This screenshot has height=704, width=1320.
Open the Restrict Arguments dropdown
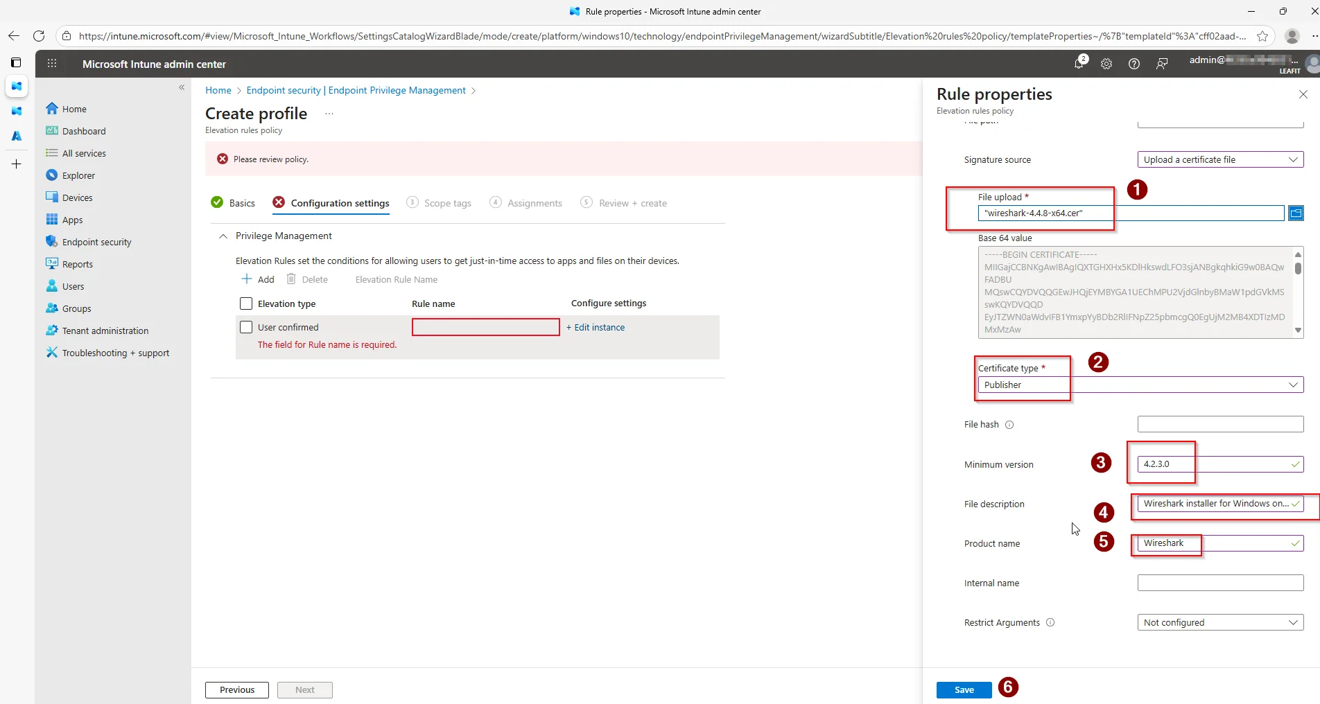[x=1220, y=622]
